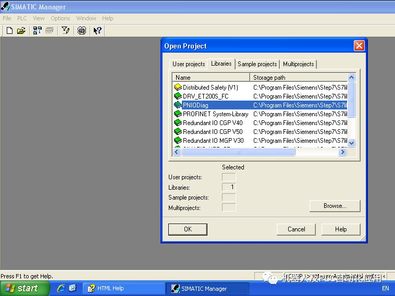Click the dialog Help button
The width and height of the screenshot is (395, 296).
click(x=341, y=229)
